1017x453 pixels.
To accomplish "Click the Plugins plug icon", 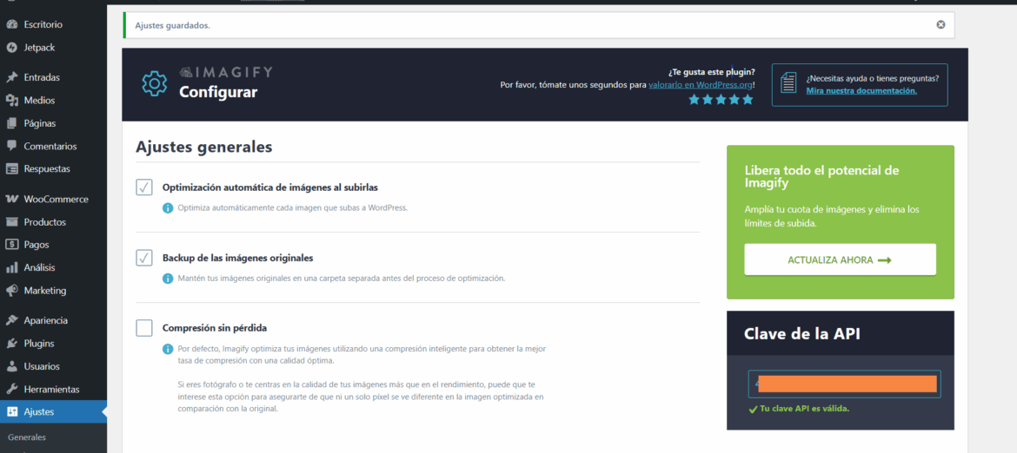I will tap(11, 344).
